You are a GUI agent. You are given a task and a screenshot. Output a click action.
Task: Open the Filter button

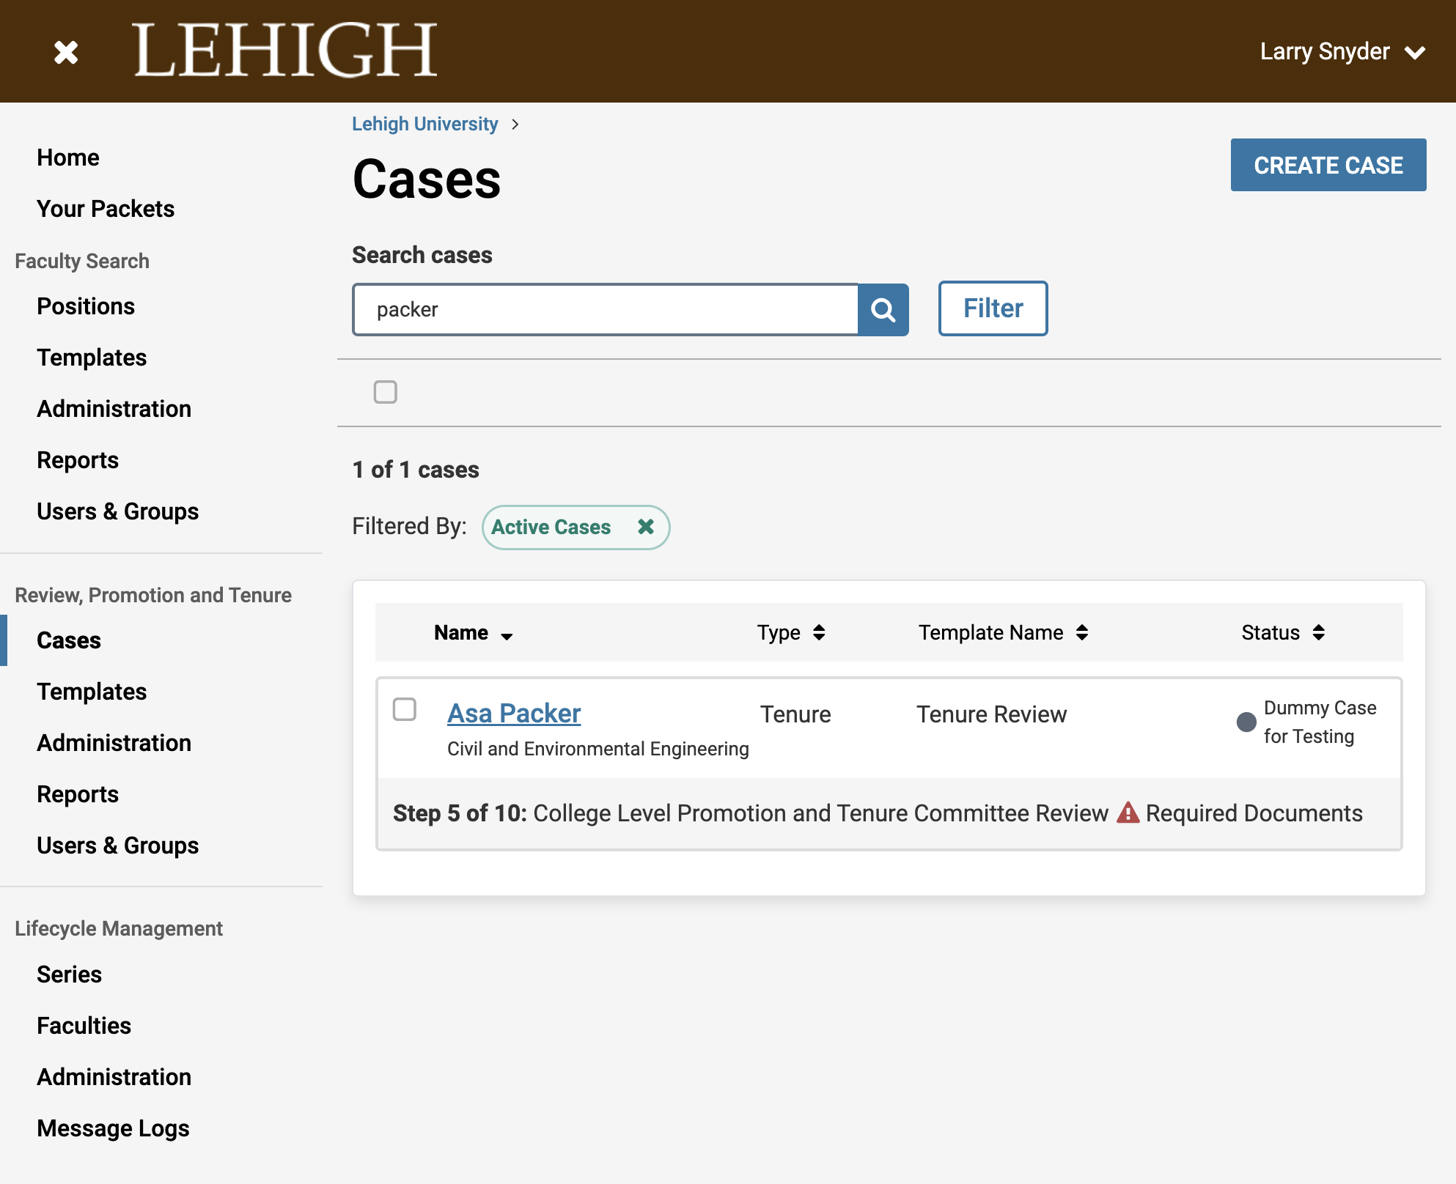(993, 308)
